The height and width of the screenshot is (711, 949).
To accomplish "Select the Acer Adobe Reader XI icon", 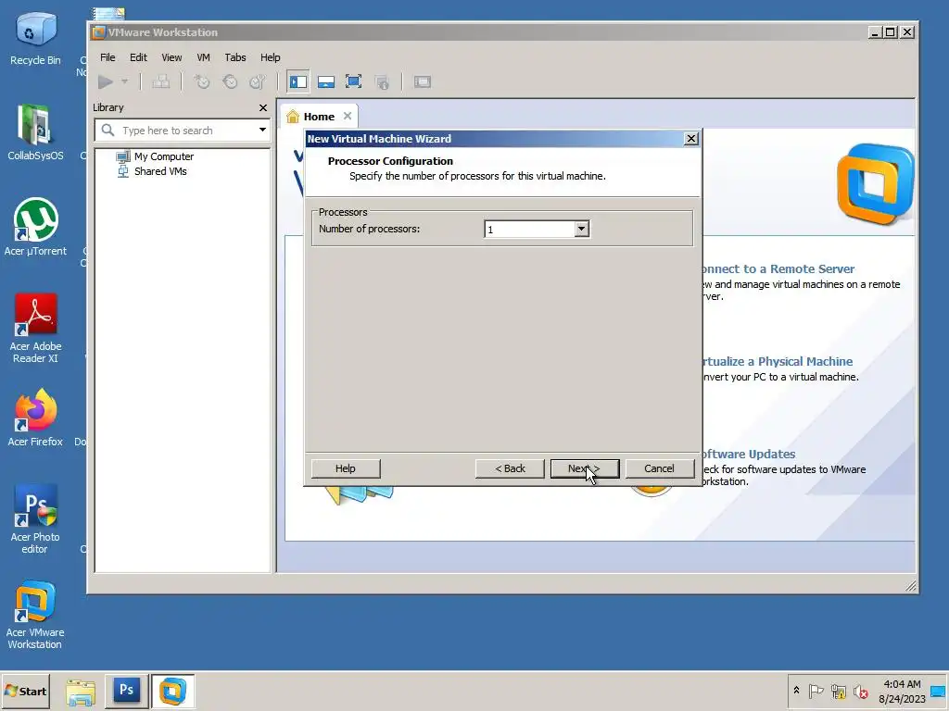I will tap(35, 329).
